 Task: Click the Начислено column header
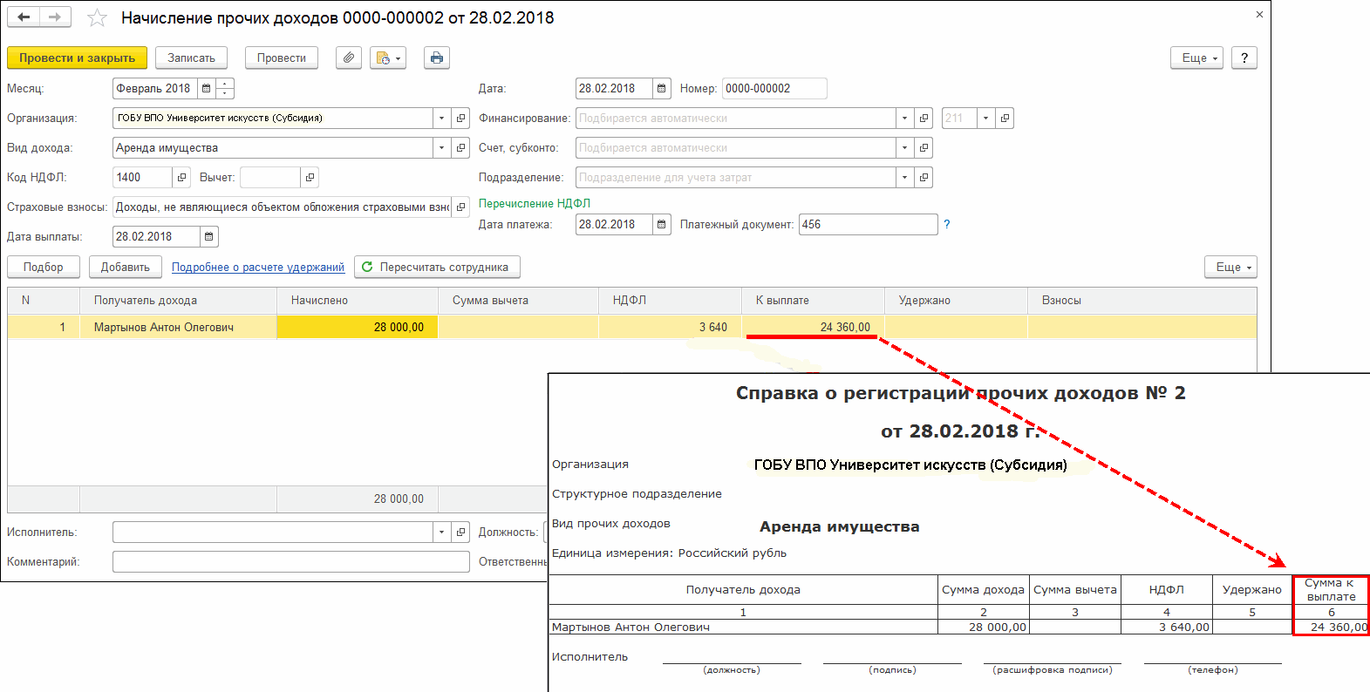(357, 300)
